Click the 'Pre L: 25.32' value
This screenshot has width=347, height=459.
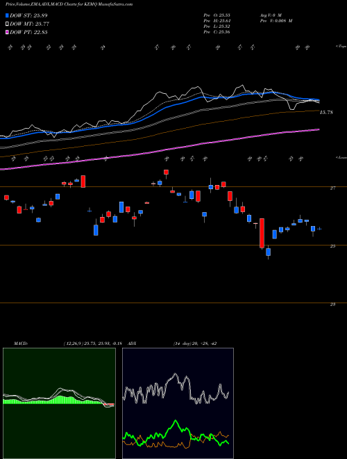point(217,26)
